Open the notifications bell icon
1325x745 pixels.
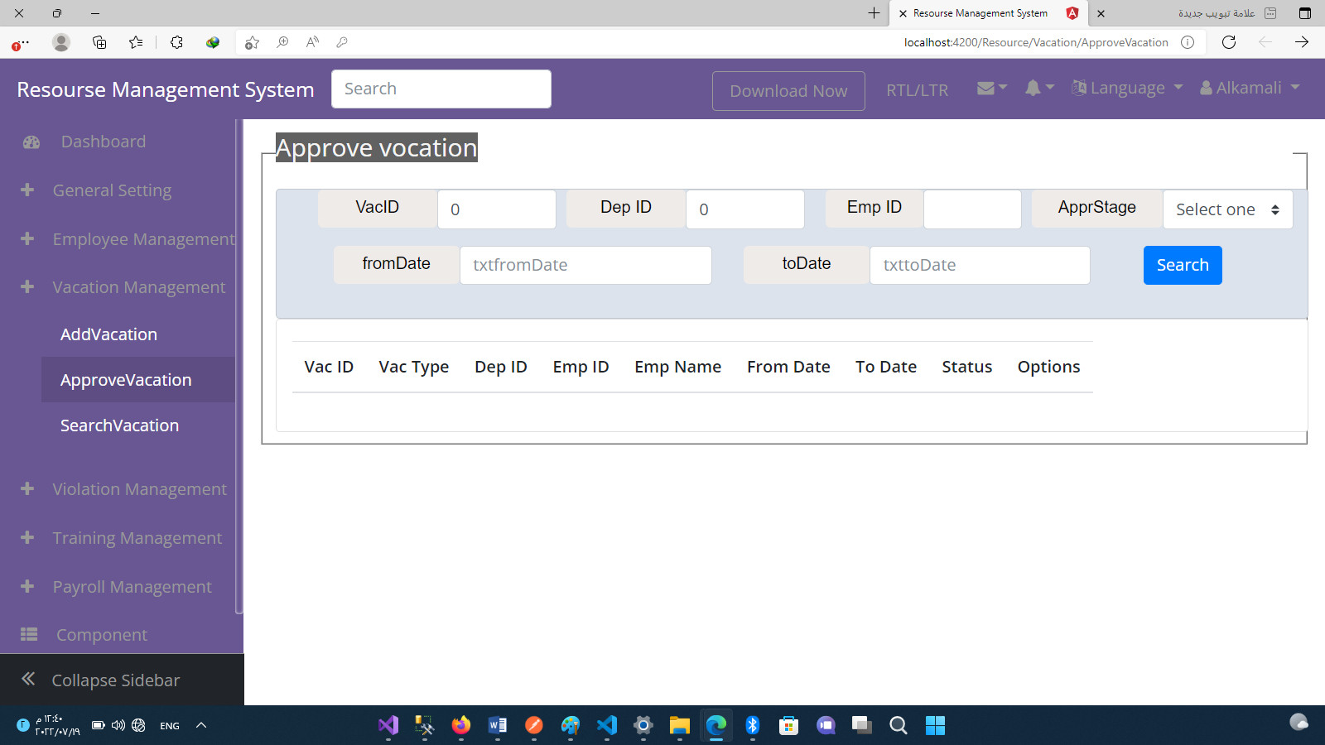tap(1033, 88)
